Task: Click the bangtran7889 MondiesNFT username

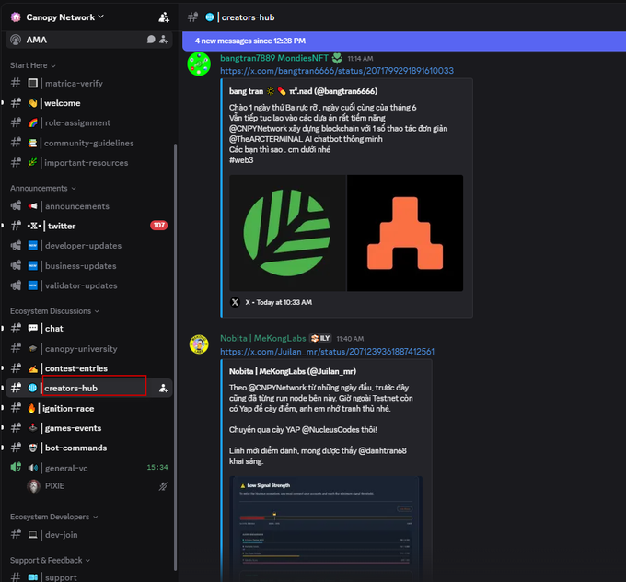Action: [x=274, y=58]
